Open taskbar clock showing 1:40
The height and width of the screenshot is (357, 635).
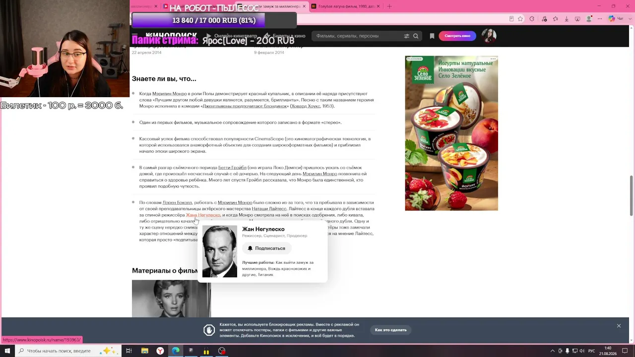tap(608, 351)
